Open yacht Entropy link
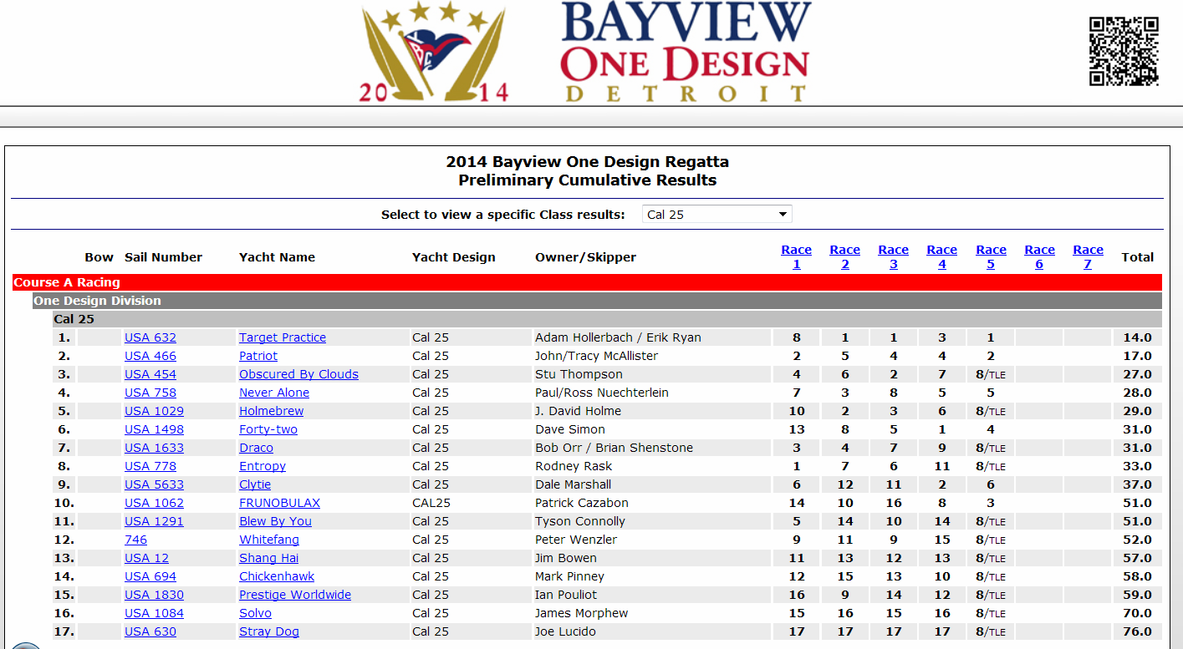This screenshot has width=1183, height=649. pyautogui.click(x=263, y=466)
